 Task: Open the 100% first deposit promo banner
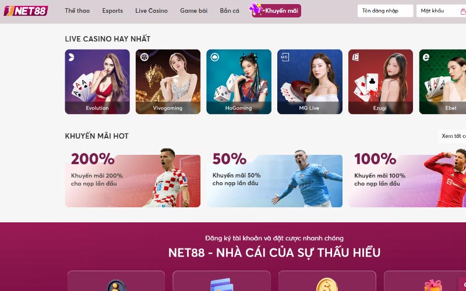pos(407,178)
